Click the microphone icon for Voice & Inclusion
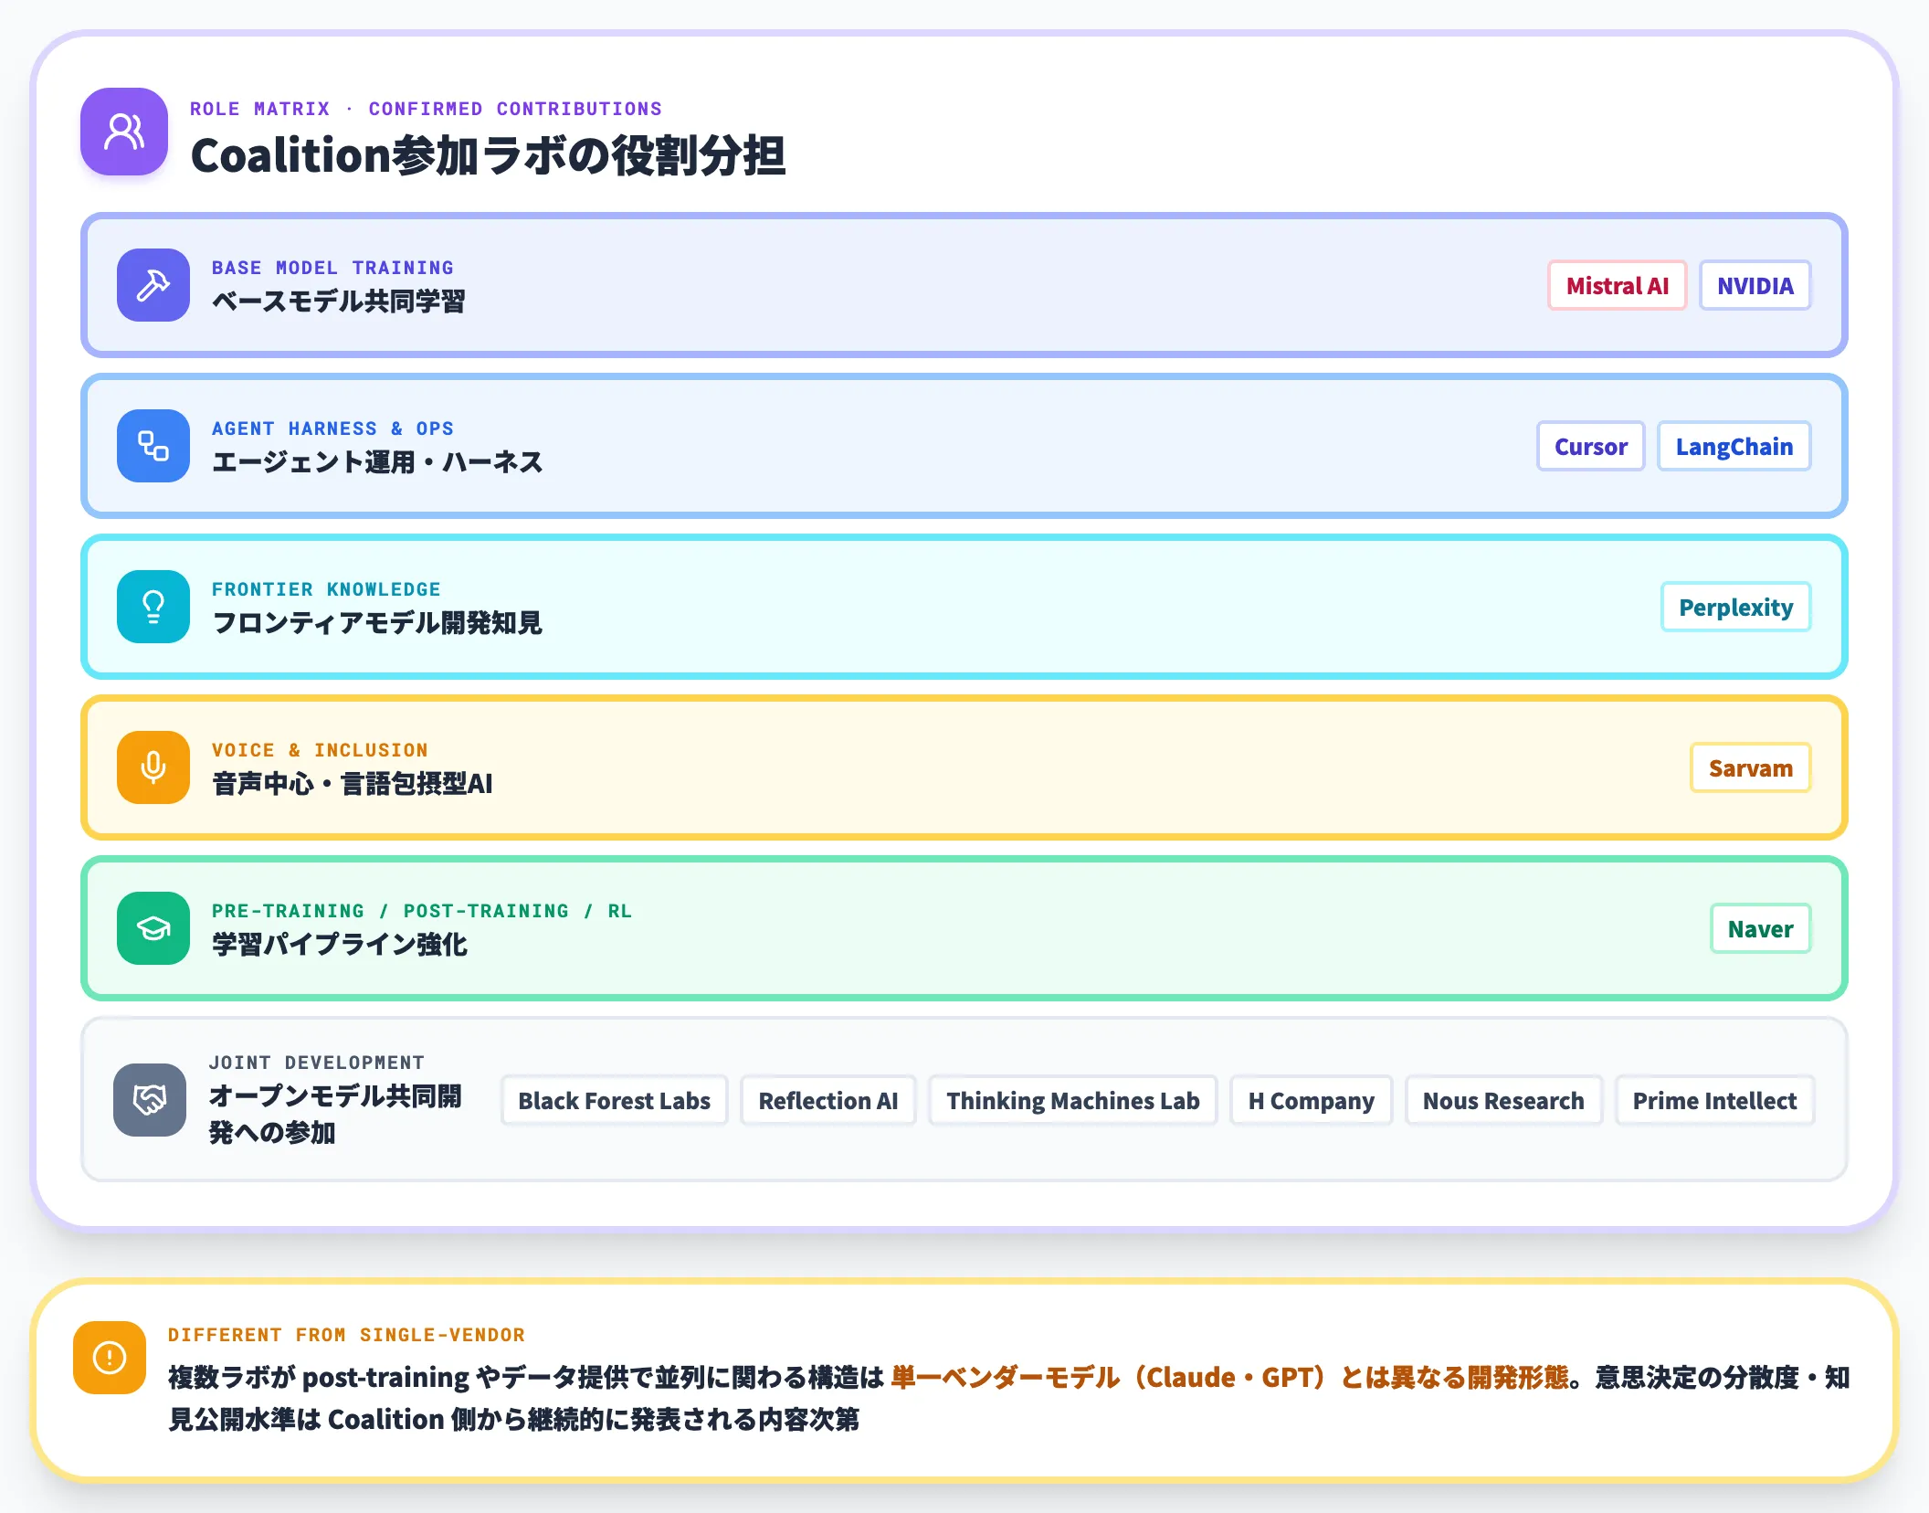The width and height of the screenshot is (1929, 1513). 153,767
